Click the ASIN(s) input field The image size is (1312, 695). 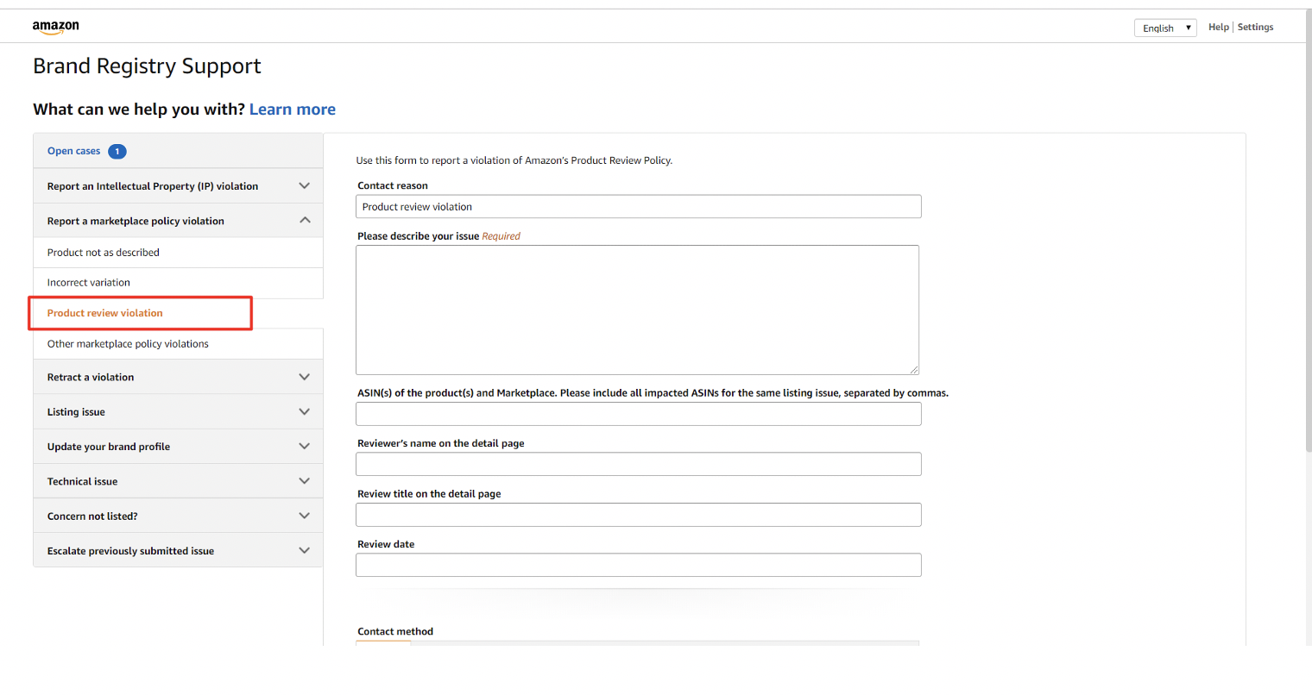tap(639, 414)
